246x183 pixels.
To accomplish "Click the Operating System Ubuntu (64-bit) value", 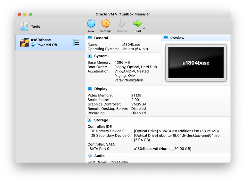I will click(x=135, y=49).
